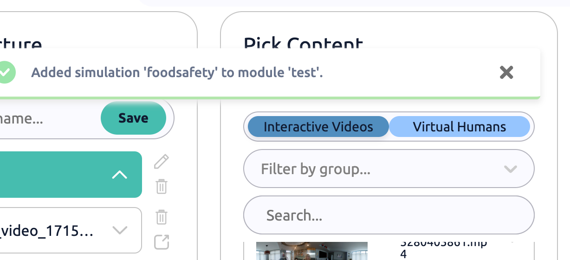Click into the Search content field
The height and width of the screenshot is (260, 570).
point(389,215)
